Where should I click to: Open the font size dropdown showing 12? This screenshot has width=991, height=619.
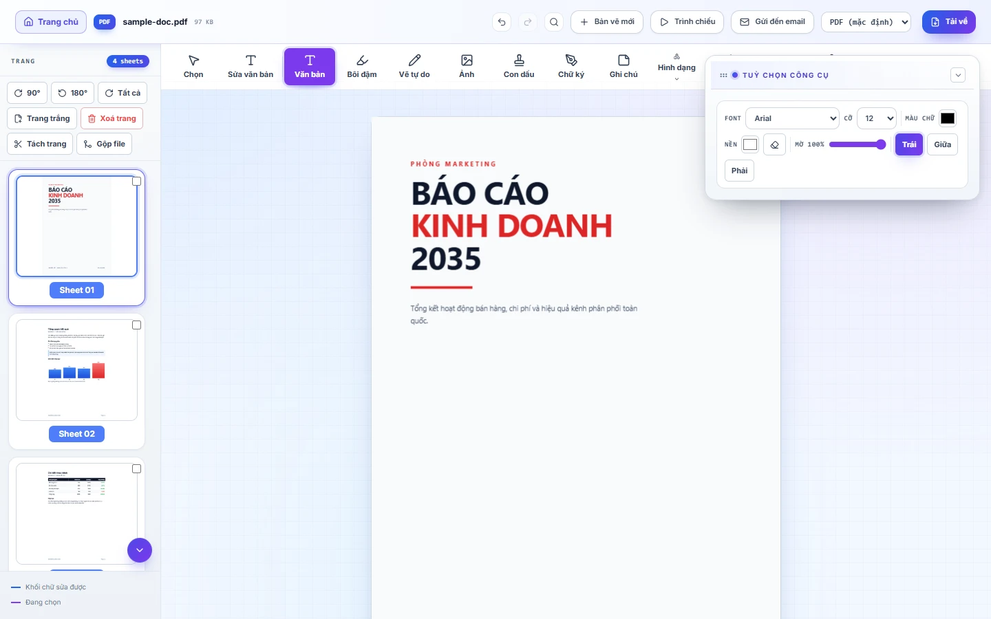click(x=877, y=118)
